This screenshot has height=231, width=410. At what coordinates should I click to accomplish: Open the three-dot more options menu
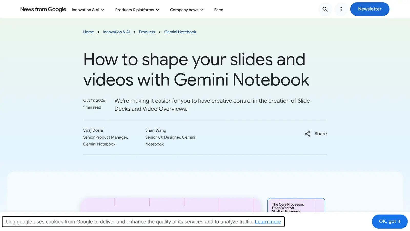pyautogui.click(x=341, y=9)
